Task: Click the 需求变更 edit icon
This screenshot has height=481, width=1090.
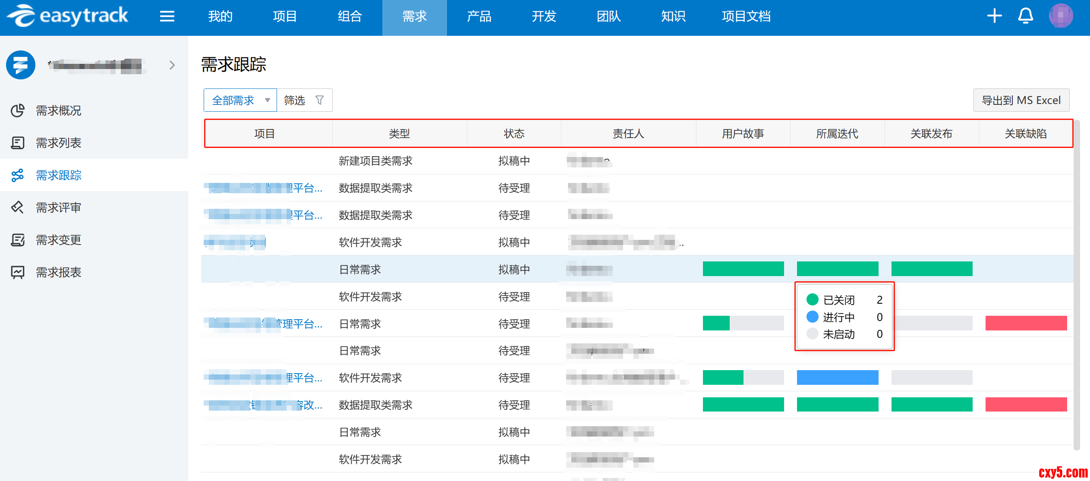Action: tap(18, 240)
